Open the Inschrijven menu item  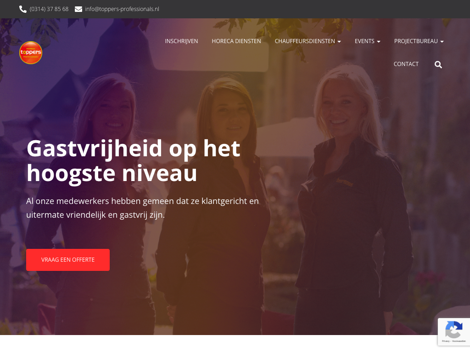[x=181, y=41]
